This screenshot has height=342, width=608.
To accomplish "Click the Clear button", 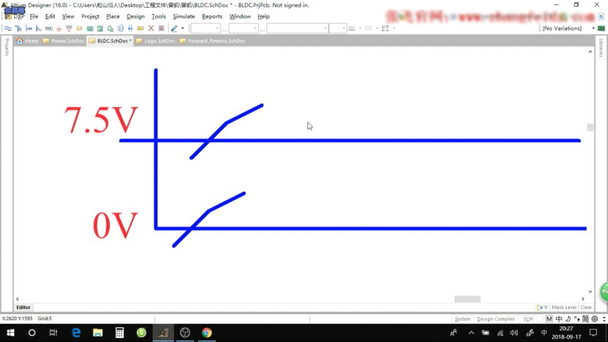I will click(x=586, y=307).
